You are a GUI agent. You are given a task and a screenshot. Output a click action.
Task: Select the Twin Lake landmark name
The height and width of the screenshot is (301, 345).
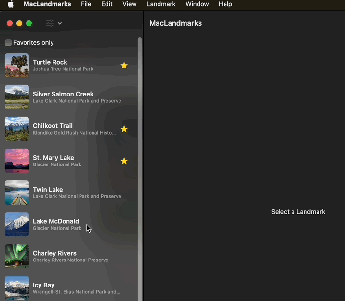pos(48,190)
